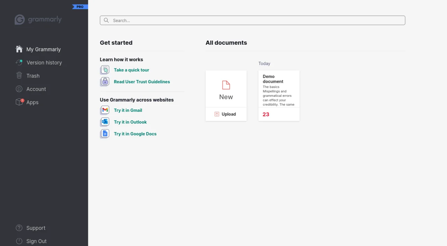Screen dimensions: 447x246
Task: Click the search magnifier icon
Action: [x=106, y=20]
